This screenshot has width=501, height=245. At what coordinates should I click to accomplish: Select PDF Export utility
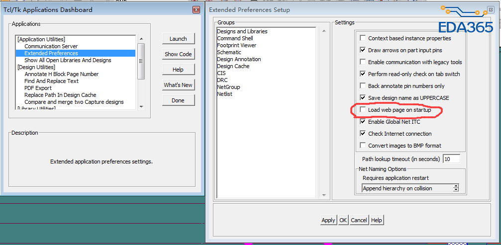pyautogui.click(x=38, y=88)
